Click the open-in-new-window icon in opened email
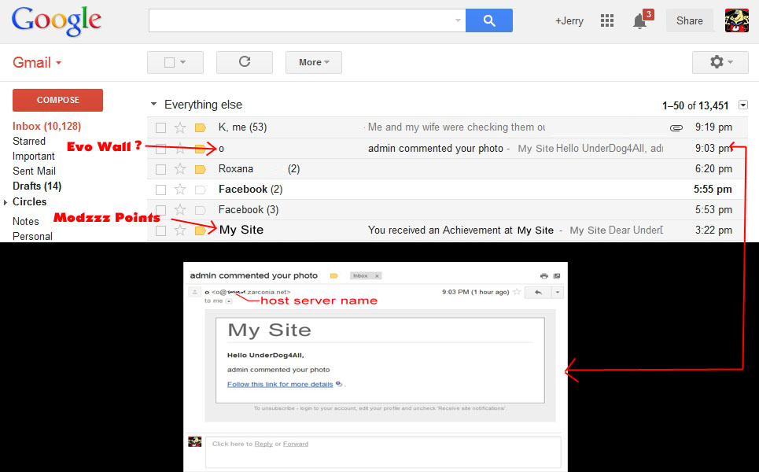The image size is (759, 472). coord(557,276)
